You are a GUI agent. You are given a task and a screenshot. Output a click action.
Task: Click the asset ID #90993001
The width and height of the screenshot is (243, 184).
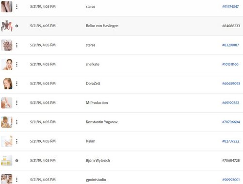[x=231, y=180]
